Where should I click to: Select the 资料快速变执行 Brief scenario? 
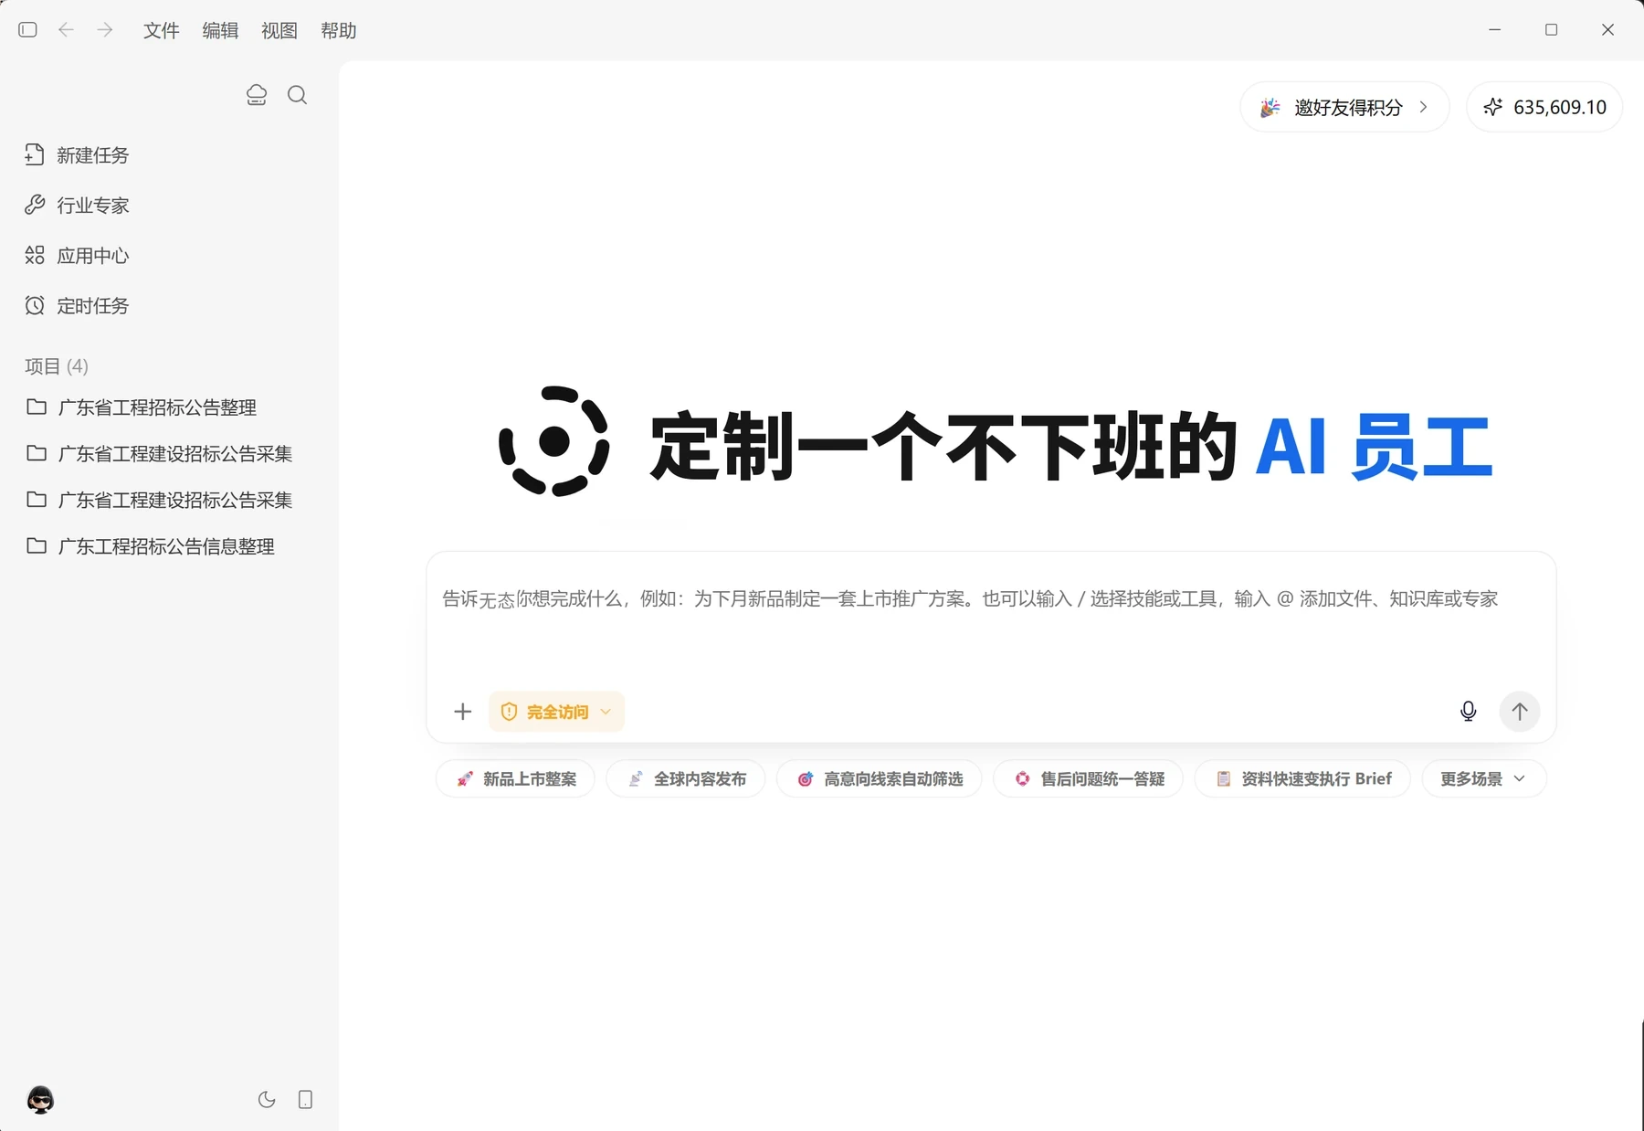pos(1303,778)
